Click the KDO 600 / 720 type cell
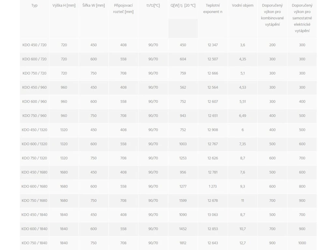The image size is (334, 250). (x=34, y=59)
